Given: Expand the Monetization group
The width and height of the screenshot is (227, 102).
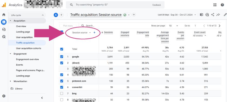Looking at the screenshot, I should tap(11, 81).
